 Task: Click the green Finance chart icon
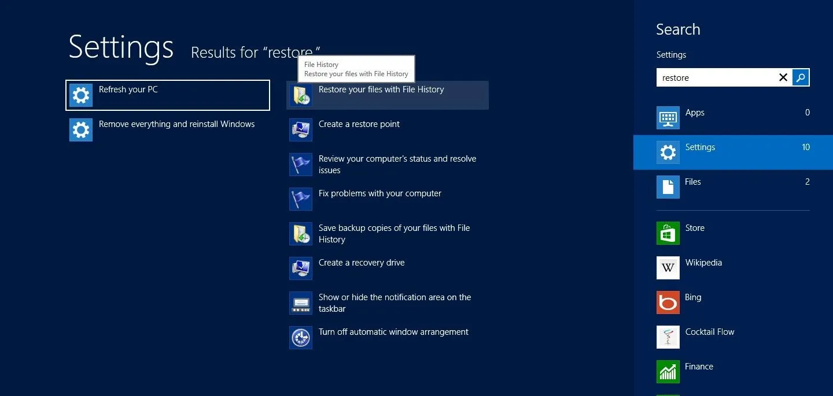point(668,372)
